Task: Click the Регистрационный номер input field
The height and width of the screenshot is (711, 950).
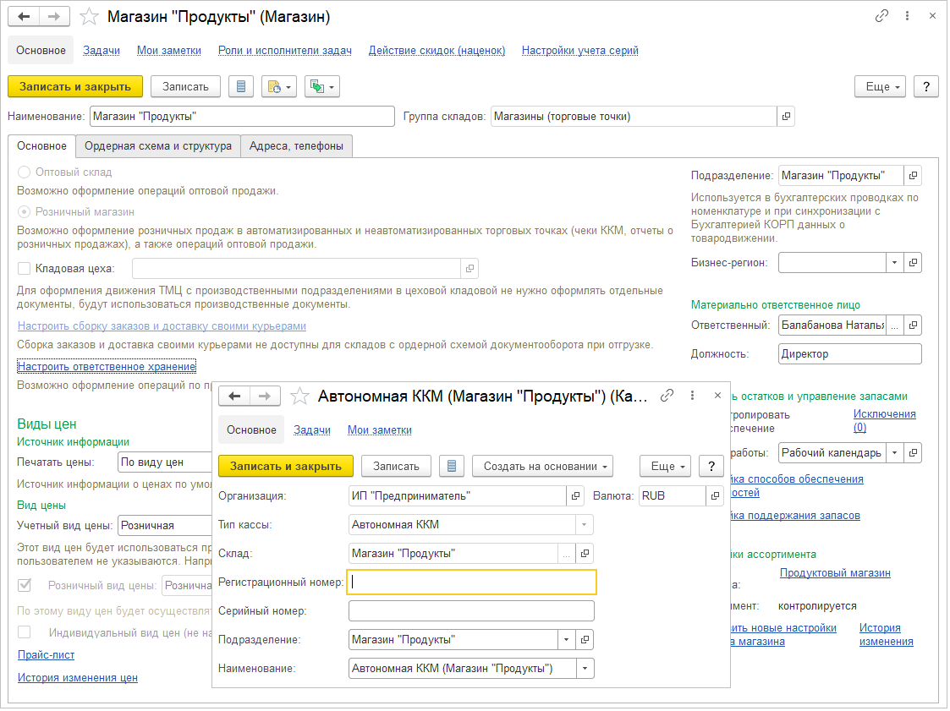Action: click(472, 582)
